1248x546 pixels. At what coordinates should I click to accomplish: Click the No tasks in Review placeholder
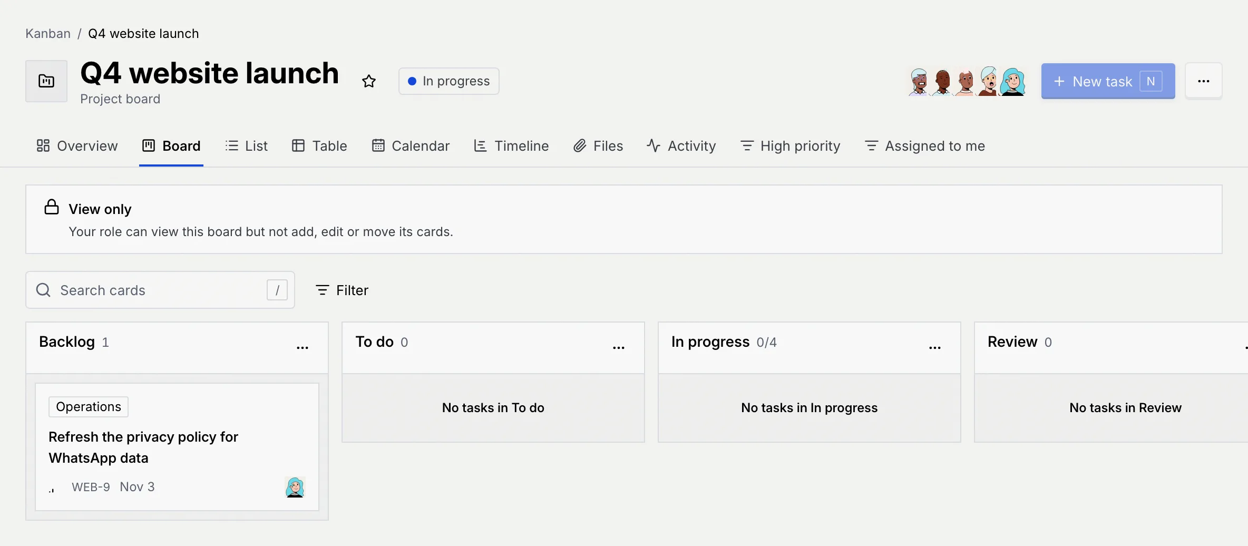point(1126,408)
